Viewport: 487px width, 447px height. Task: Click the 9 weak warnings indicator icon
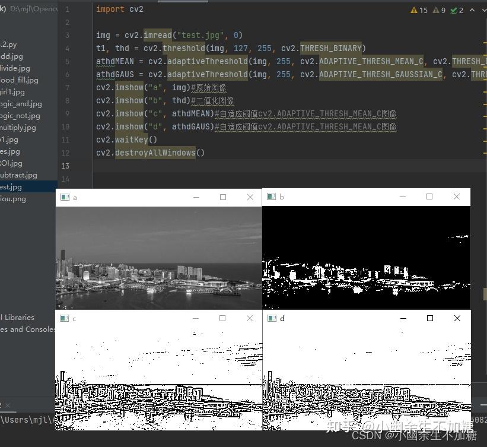pos(438,10)
